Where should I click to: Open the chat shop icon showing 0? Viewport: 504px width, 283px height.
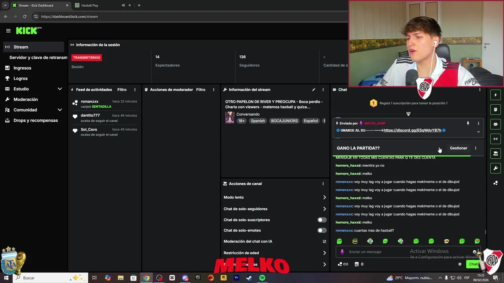tap(359, 264)
